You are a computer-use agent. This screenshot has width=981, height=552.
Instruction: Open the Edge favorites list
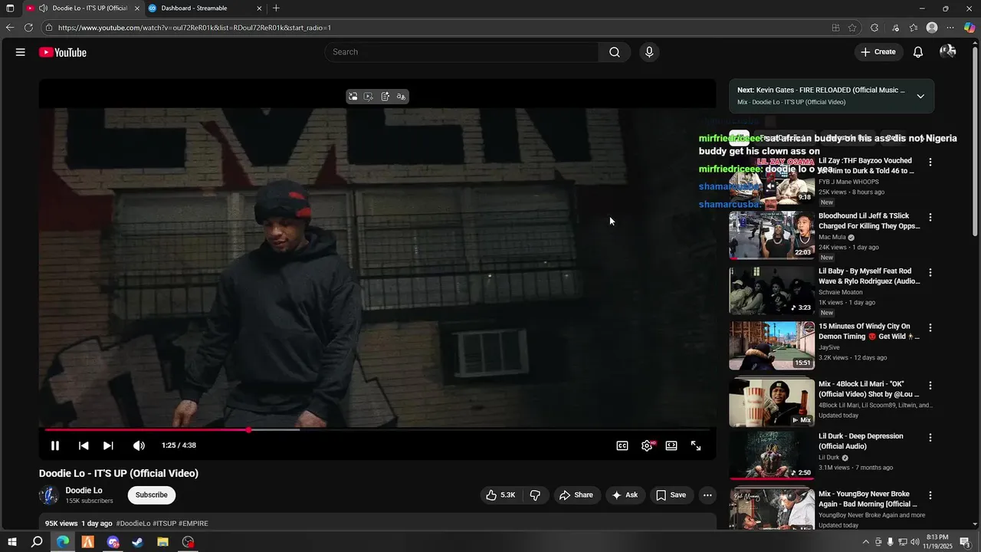(x=914, y=28)
